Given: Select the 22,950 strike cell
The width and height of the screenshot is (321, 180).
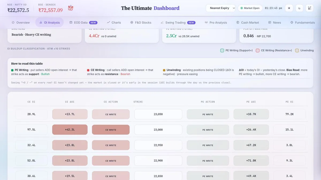Looking at the screenshot, I should [158, 145].
